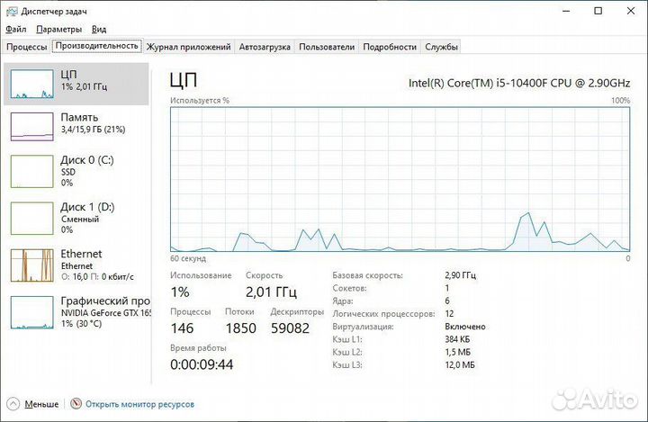
Task: Collapse view with Меньше chevron icon
Action: pos(13,405)
